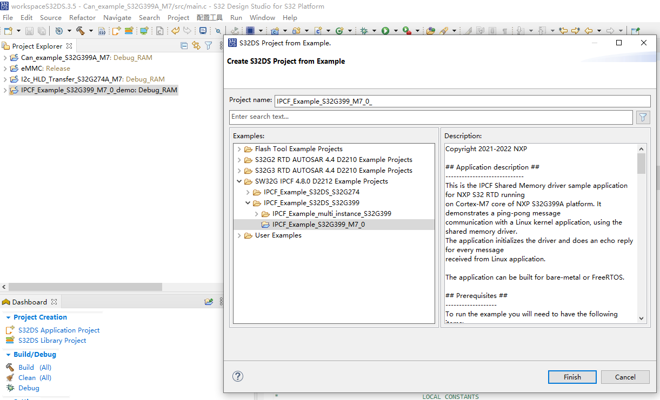Start debugging with the bug toolbar icon
This screenshot has width=660, height=400.
tap(363, 30)
